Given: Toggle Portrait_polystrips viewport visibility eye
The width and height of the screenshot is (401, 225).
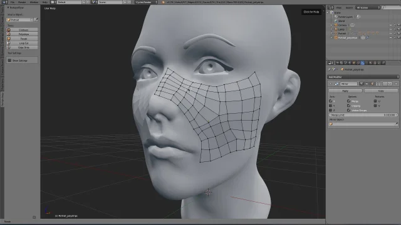Looking at the screenshot, I should (390, 37).
